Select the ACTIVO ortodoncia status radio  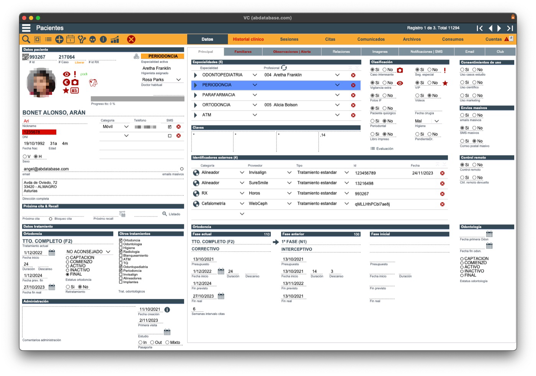coord(67,266)
